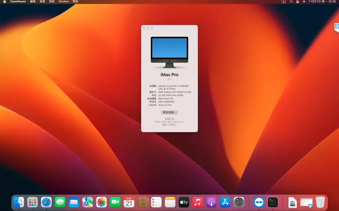Open Podcasts app in the dock
The width and height of the screenshot is (339, 211).
pyautogui.click(x=212, y=202)
